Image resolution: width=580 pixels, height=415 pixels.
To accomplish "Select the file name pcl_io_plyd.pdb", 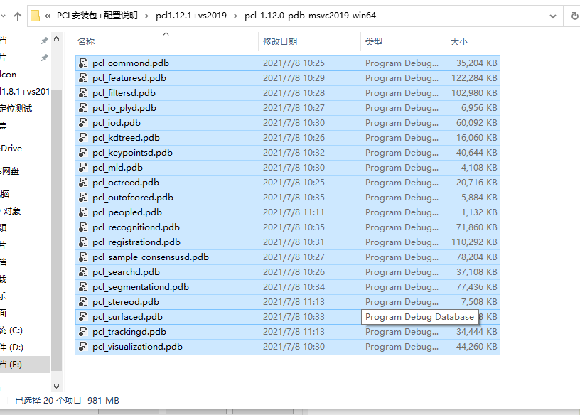I will click(x=124, y=108).
